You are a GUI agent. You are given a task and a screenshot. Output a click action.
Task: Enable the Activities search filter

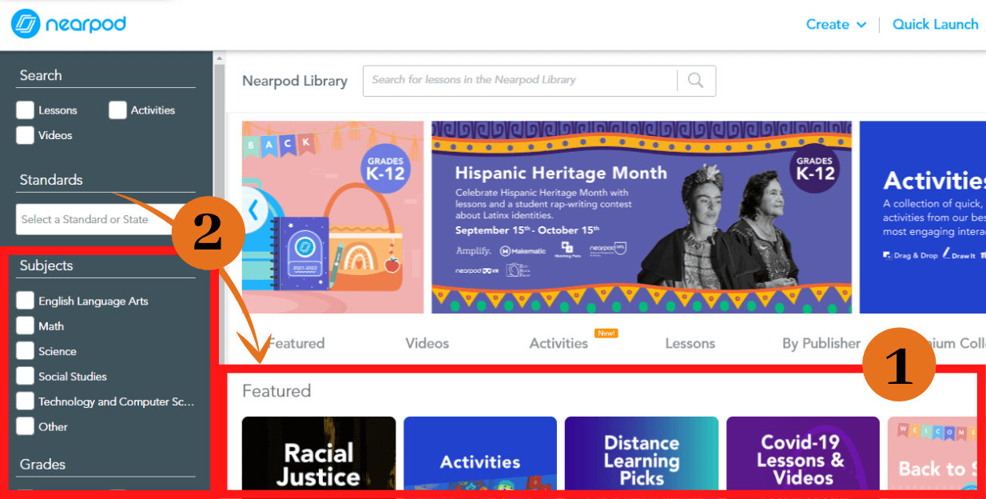point(117,110)
